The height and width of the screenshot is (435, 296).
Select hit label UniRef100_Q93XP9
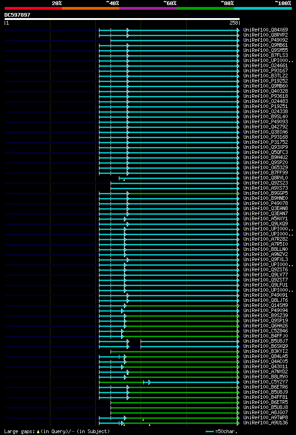point(265,147)
